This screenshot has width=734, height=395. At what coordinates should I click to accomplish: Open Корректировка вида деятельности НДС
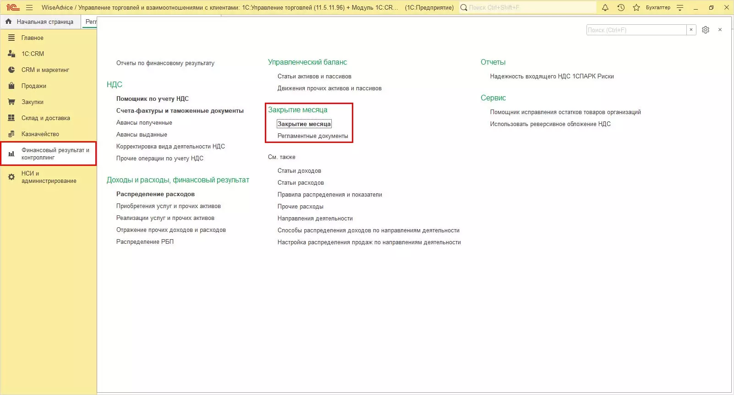point(170,146)
